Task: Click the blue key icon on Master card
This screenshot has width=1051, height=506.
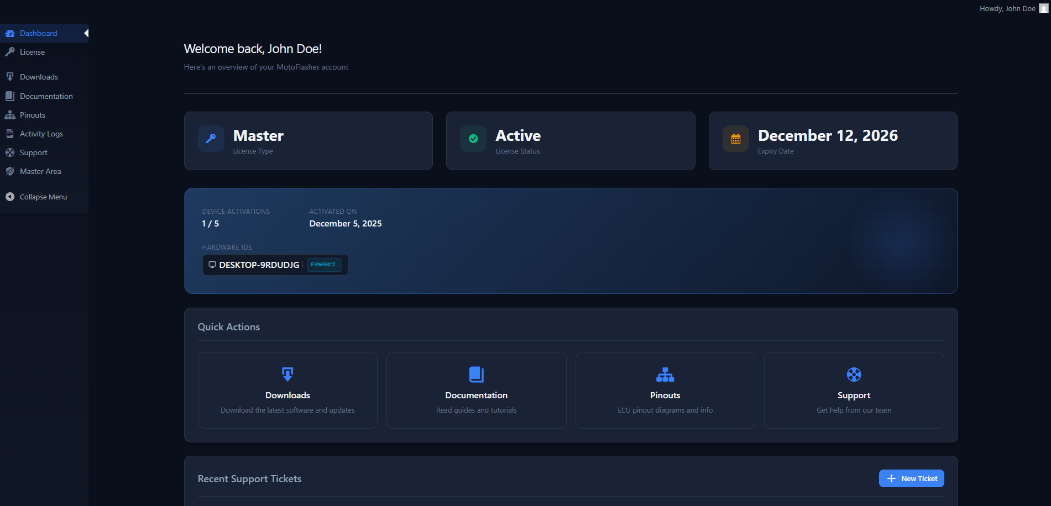Action: 211,139
